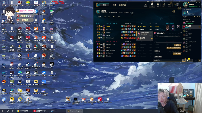Image resolution: width=202 pixels, height=113 pixels.
Task: Switch to the Steam window on the taskbar
Action: pyautogui.click(x=58, y=111)
